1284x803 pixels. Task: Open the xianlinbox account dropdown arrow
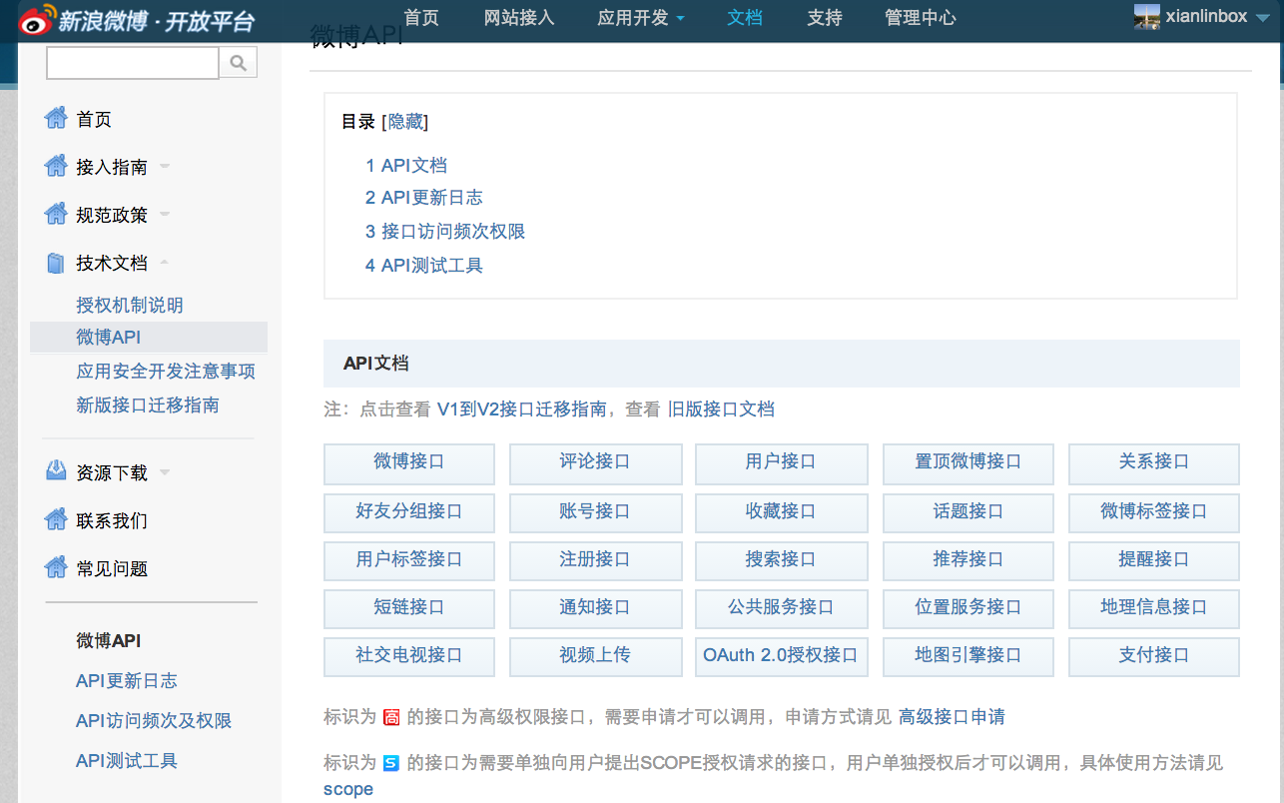[x=1262, y=17]
